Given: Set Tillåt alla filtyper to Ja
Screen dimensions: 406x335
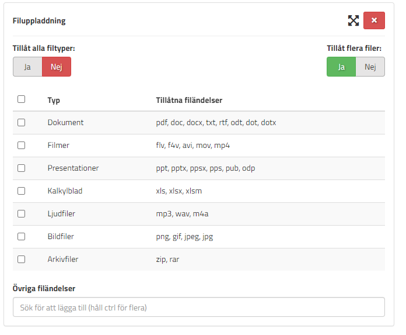Looking at the screenshot, I should (27, 67).
